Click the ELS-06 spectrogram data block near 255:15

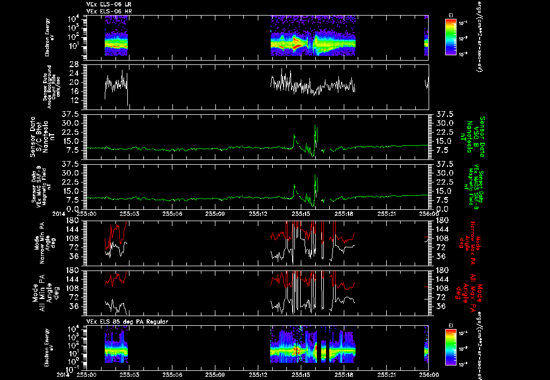313,36
